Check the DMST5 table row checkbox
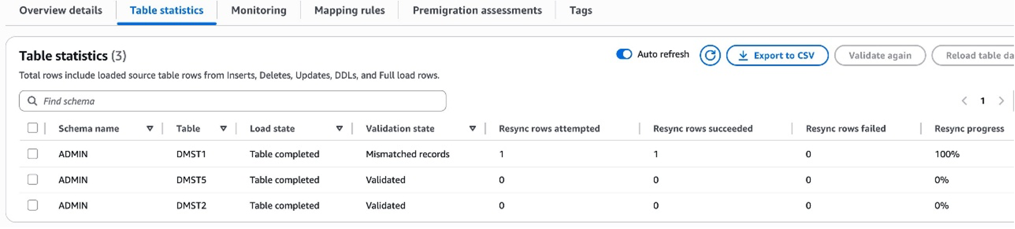Viewport: 1015px width, 229px height. [x=33, y=180]
